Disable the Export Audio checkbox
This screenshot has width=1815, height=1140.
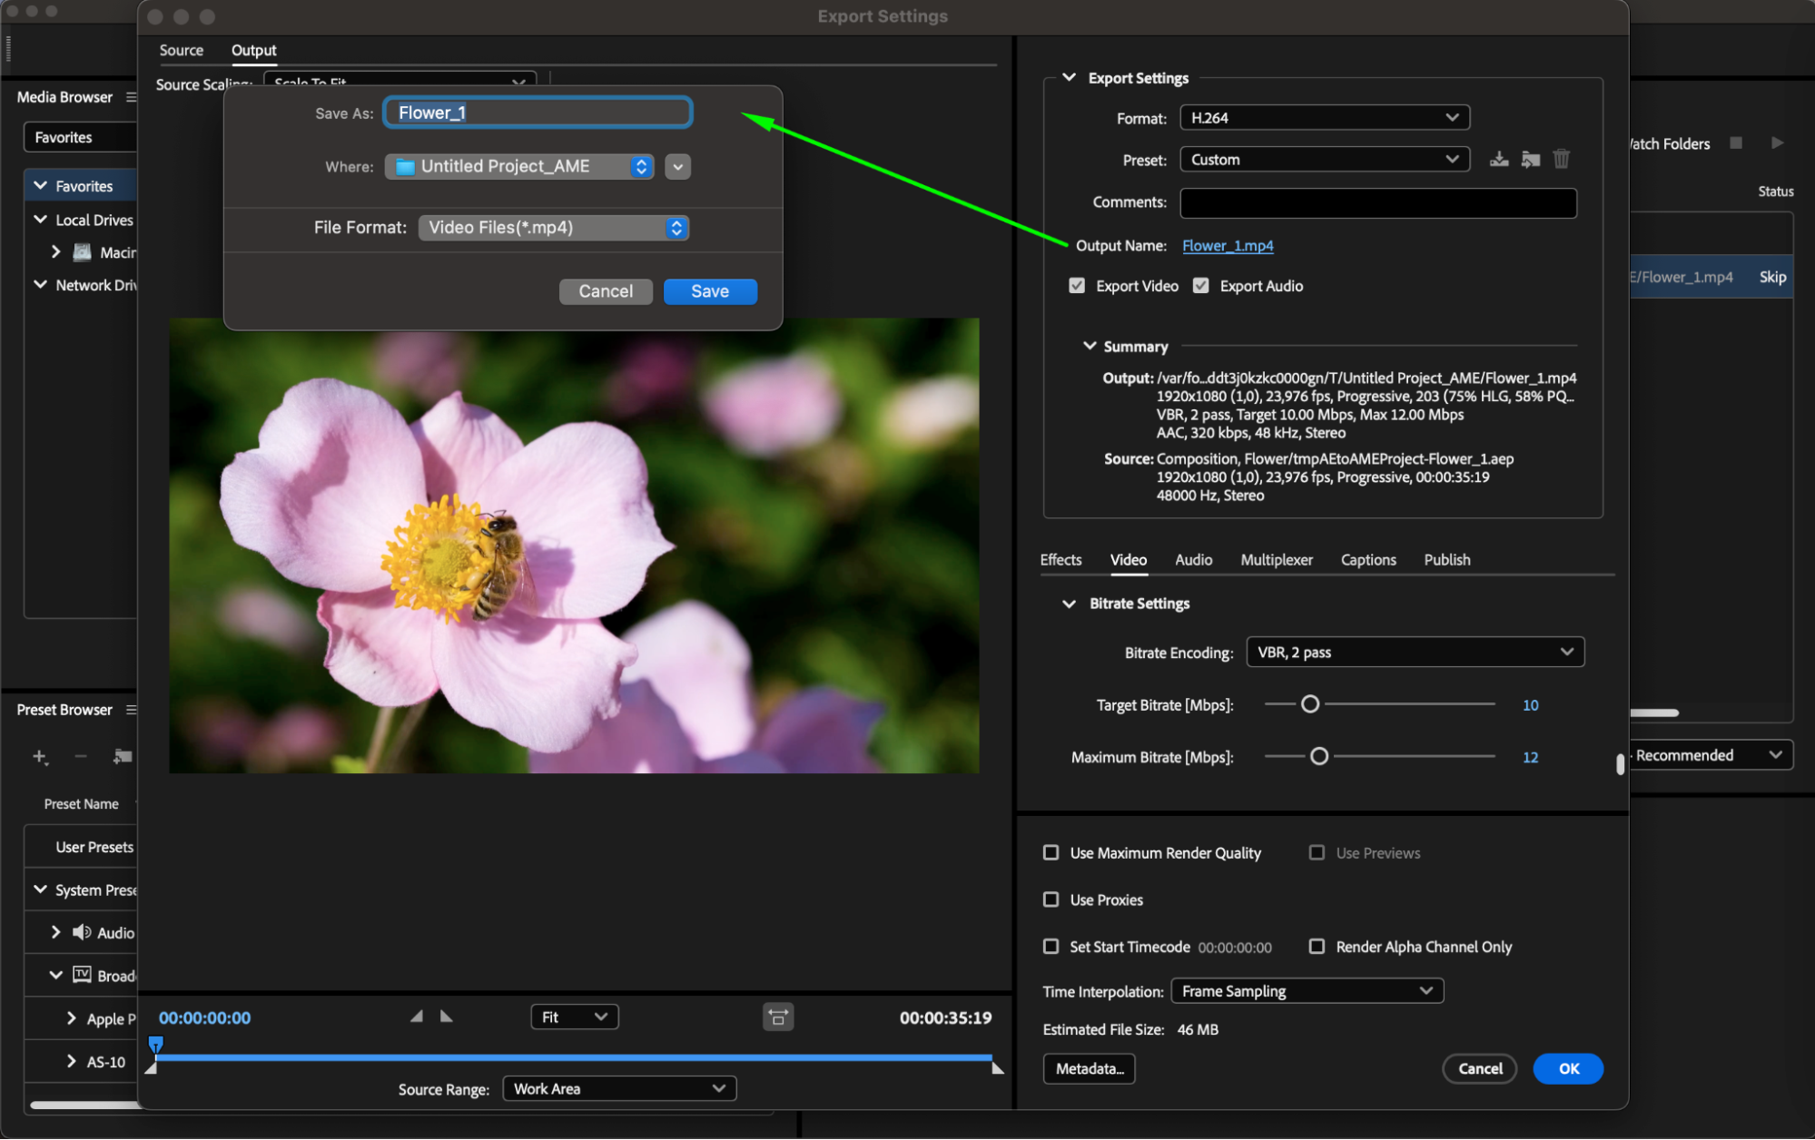[1201, 286]
